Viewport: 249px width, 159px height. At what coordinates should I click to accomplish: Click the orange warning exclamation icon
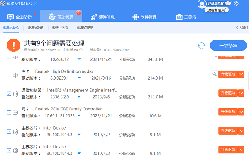coord(14,45)
